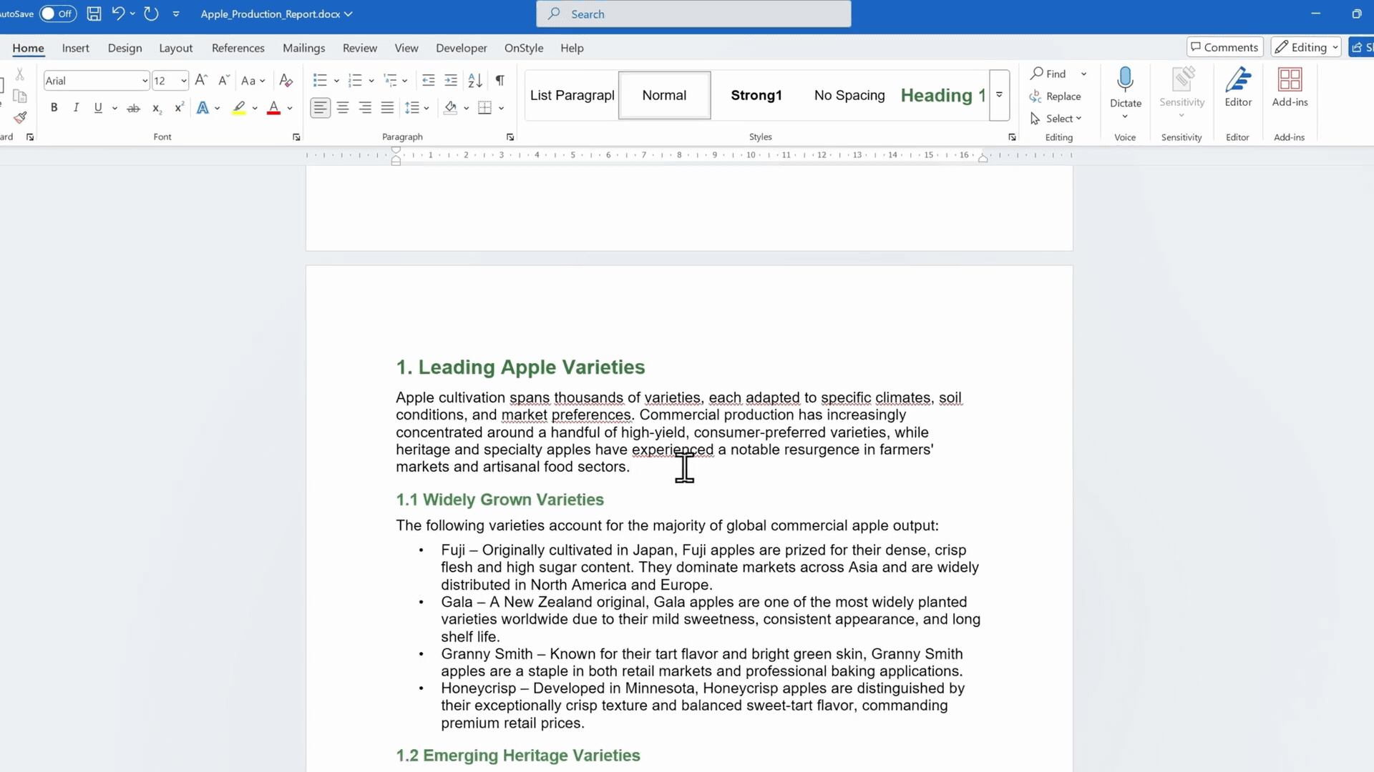Toggle bold formatting
The image size is (1374, 772).
[x=54, y=108]
